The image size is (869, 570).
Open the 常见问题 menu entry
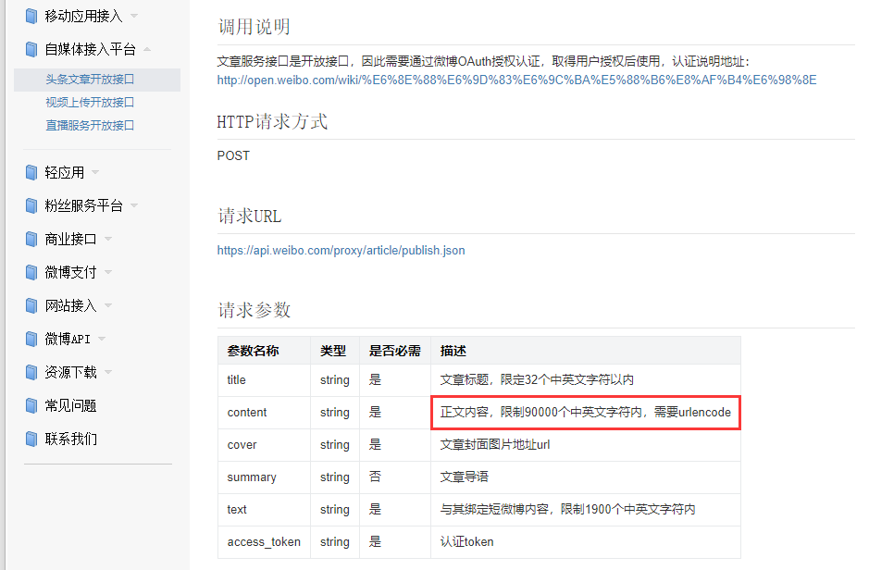tap(70, 405)
